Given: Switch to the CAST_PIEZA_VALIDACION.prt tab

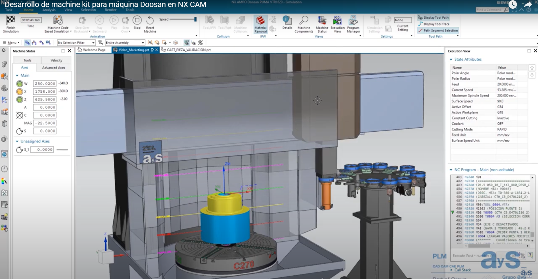Looking at the screenshot, I should tap(187, 50).
